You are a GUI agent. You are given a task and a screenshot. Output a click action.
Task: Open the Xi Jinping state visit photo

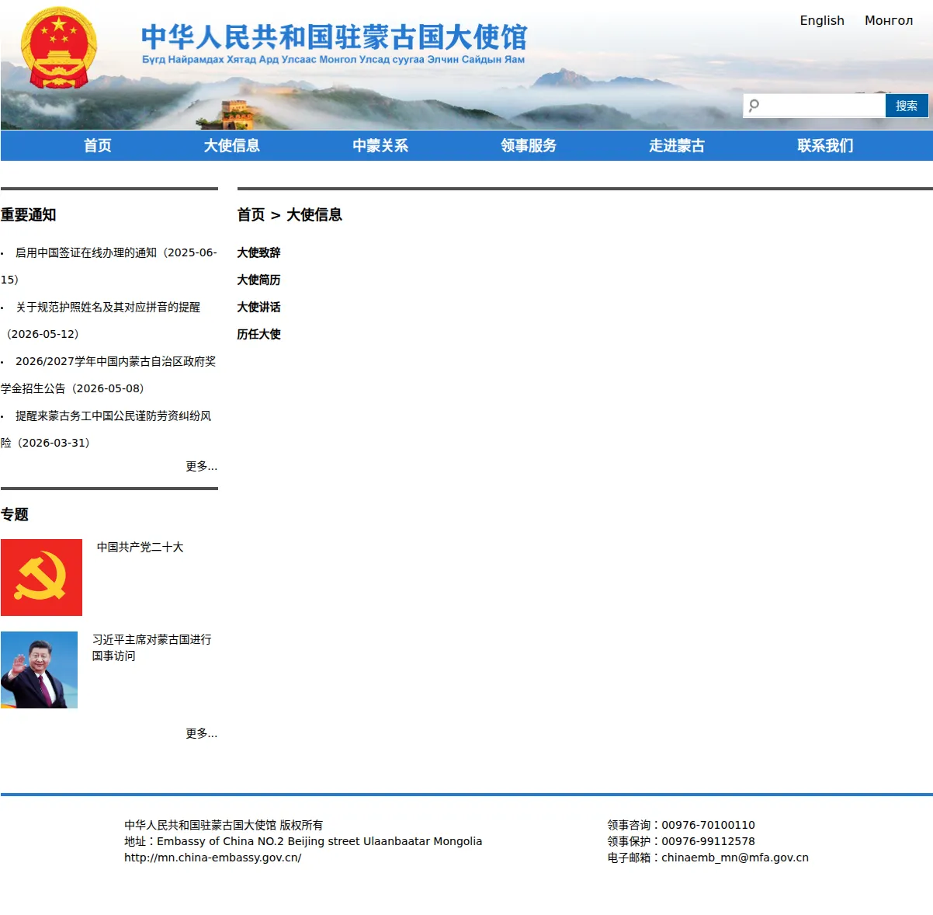point(39,670)
